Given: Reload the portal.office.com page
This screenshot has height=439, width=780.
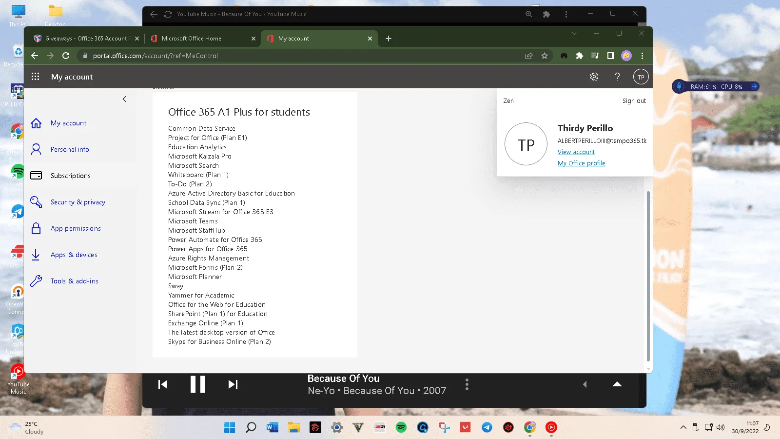Looking at the screenshot, I should pos(66,56).
